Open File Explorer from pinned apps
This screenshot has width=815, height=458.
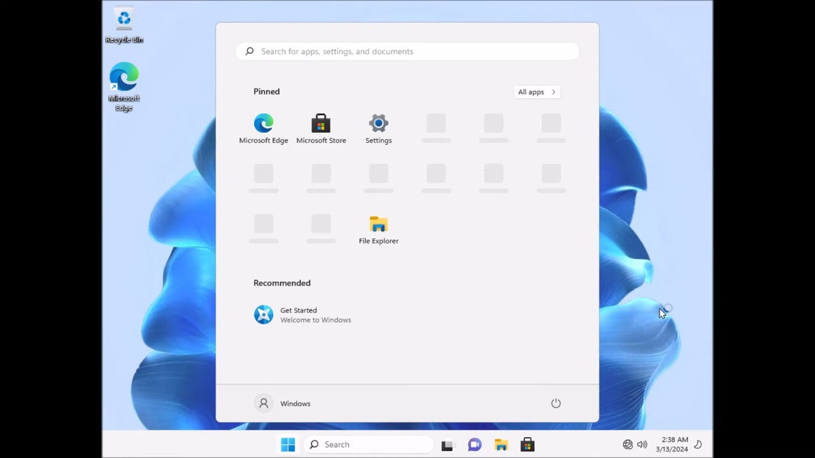(x=378, y=230)
